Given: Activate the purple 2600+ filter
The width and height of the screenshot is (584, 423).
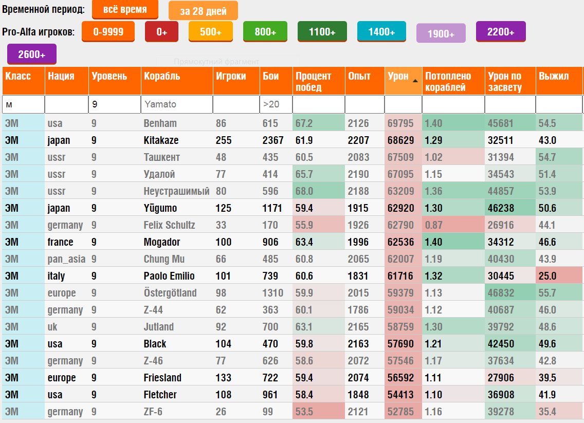Looking at the screenshot, I should pos(32,54).
